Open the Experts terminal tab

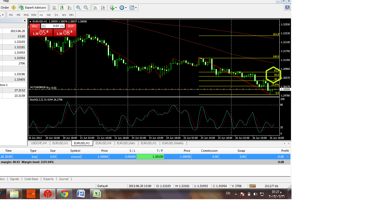(48, 179)
